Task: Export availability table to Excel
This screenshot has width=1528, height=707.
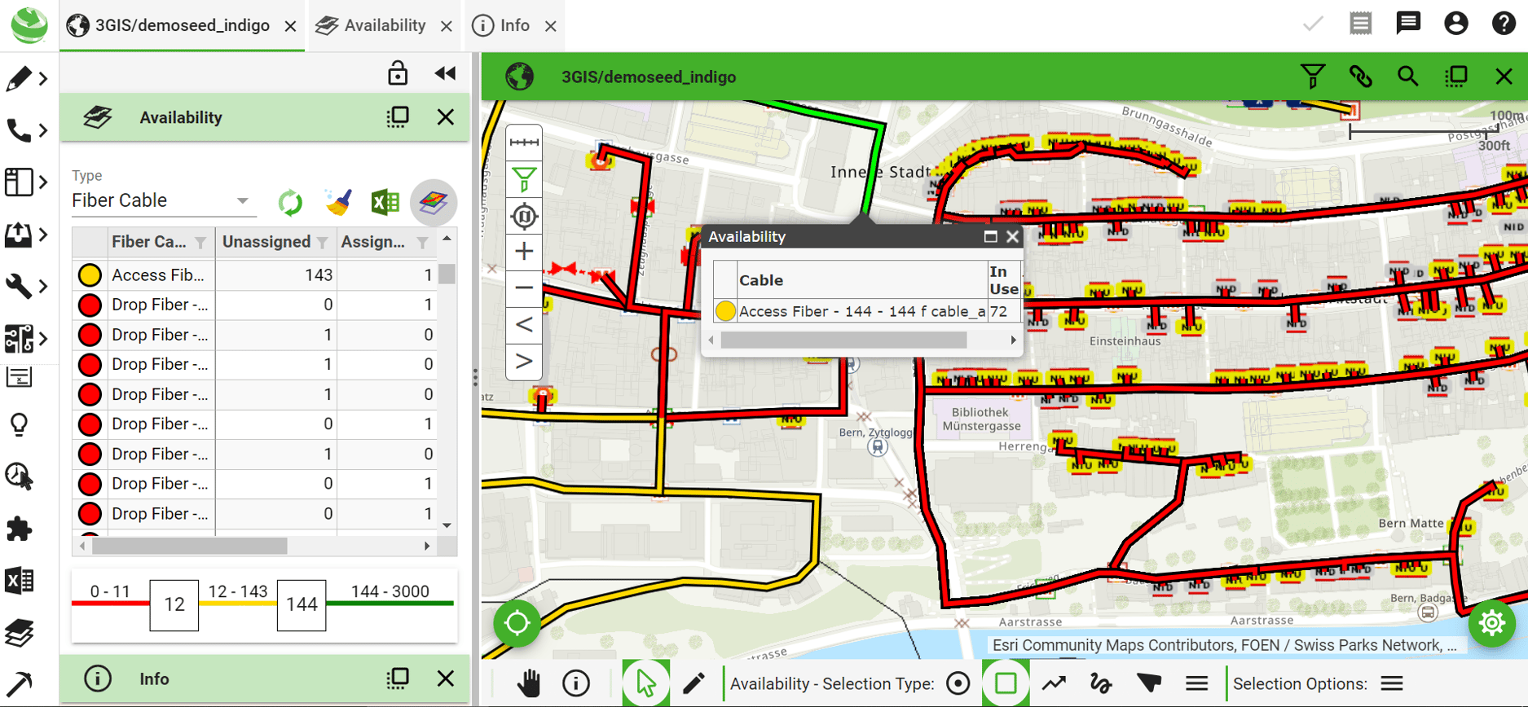Action: pyautogui.click(x=385, y=202)
